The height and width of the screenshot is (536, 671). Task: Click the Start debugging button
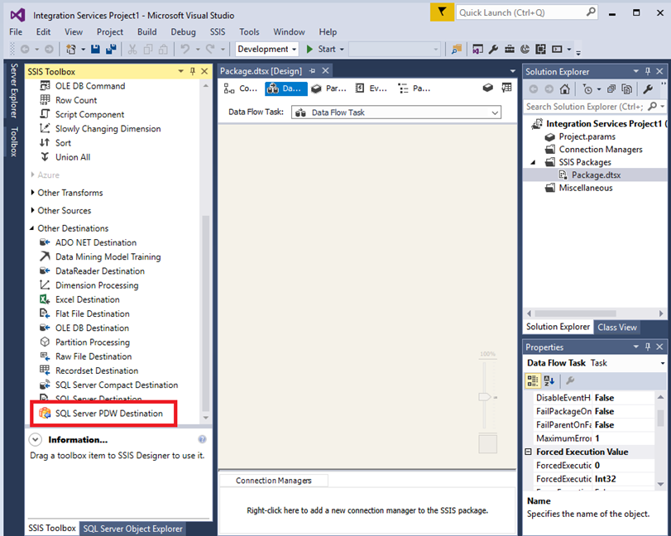(322, 49)
